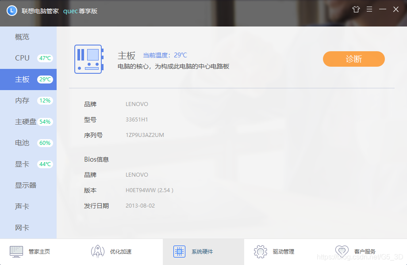Click the serial number 1ZP9U3AZ2UM
The image size is (407, 265).
(145, 135)
